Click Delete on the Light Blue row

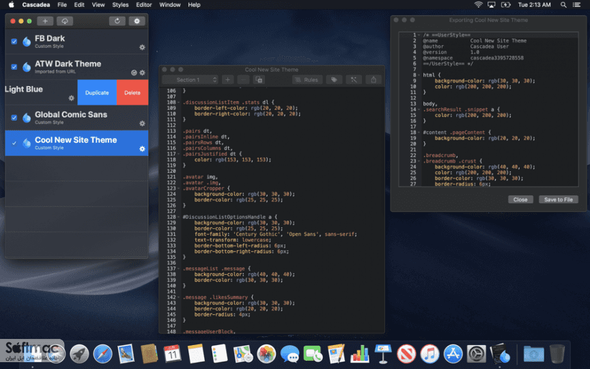pos(132,92)
